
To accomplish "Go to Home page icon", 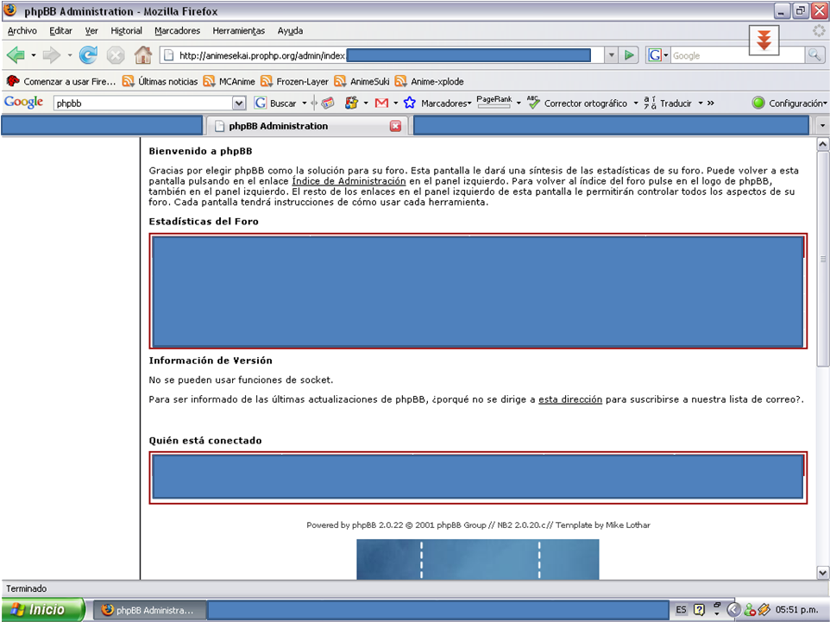I will pyautogui.click(x=142, y=54).
